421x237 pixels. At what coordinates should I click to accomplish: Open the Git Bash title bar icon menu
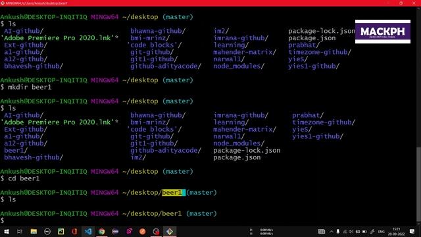[3, 3]
